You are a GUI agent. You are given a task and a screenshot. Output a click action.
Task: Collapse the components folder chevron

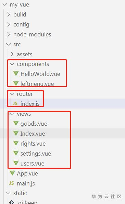12,64
